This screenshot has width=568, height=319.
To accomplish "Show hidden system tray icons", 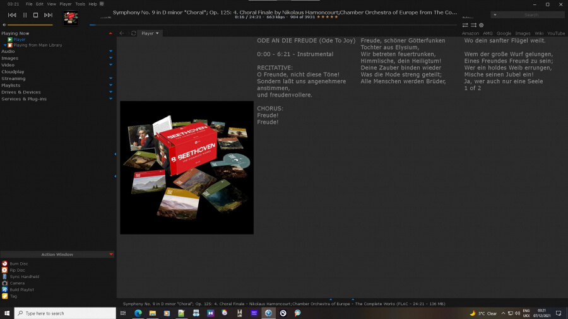I will [503, 313].
